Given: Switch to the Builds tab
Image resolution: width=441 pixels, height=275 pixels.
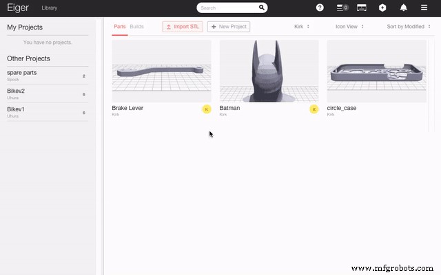Looking at the screenshot, I should point(136,27).
